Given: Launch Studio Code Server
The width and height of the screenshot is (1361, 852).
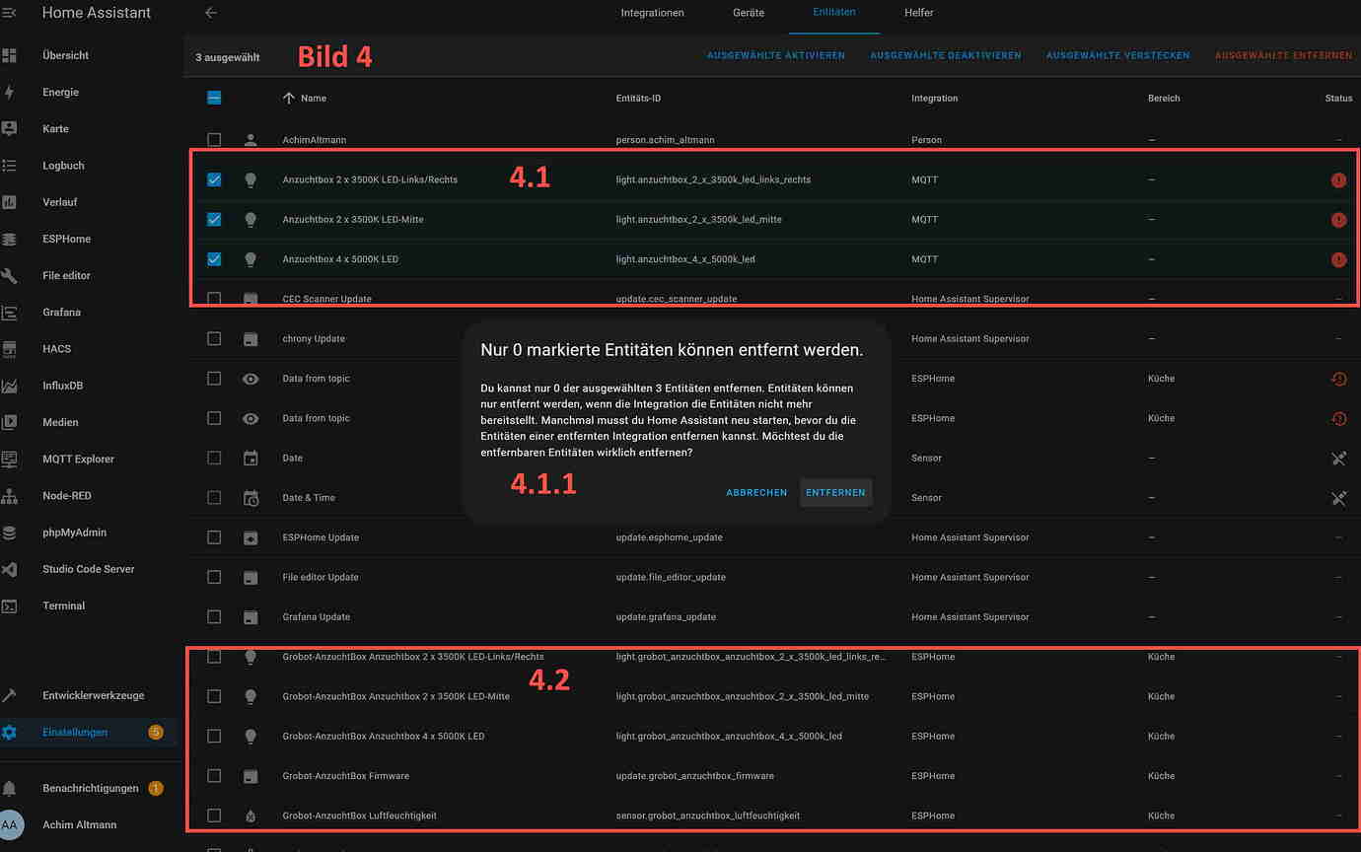Looking at the screenshot, I should click(87, 569).
